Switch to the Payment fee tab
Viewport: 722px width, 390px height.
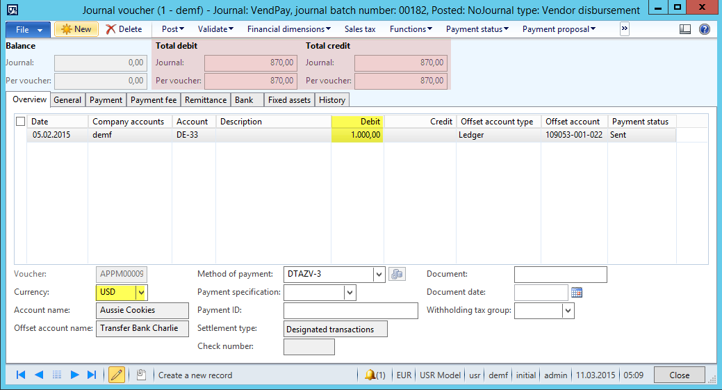[x=154, y=100]
